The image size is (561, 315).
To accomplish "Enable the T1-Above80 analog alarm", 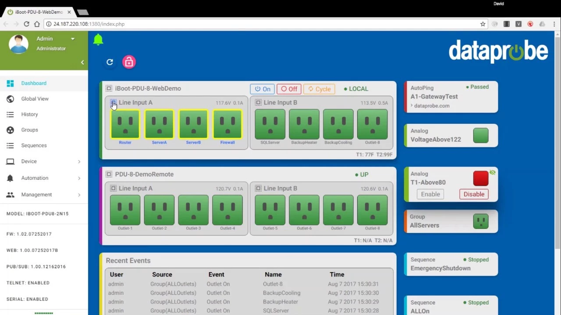I will (x=430, y=194).
